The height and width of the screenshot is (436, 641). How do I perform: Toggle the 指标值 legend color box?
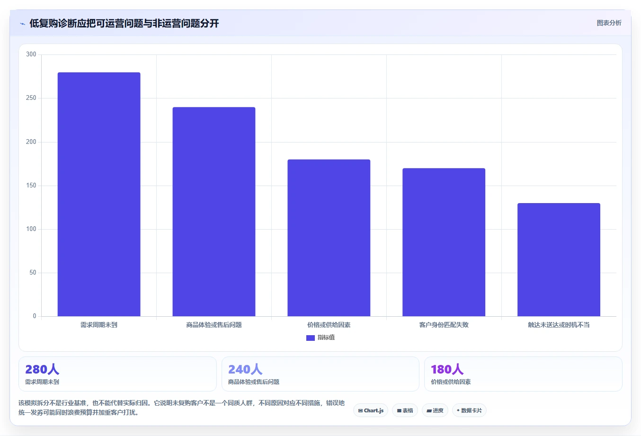pos(311,338)
